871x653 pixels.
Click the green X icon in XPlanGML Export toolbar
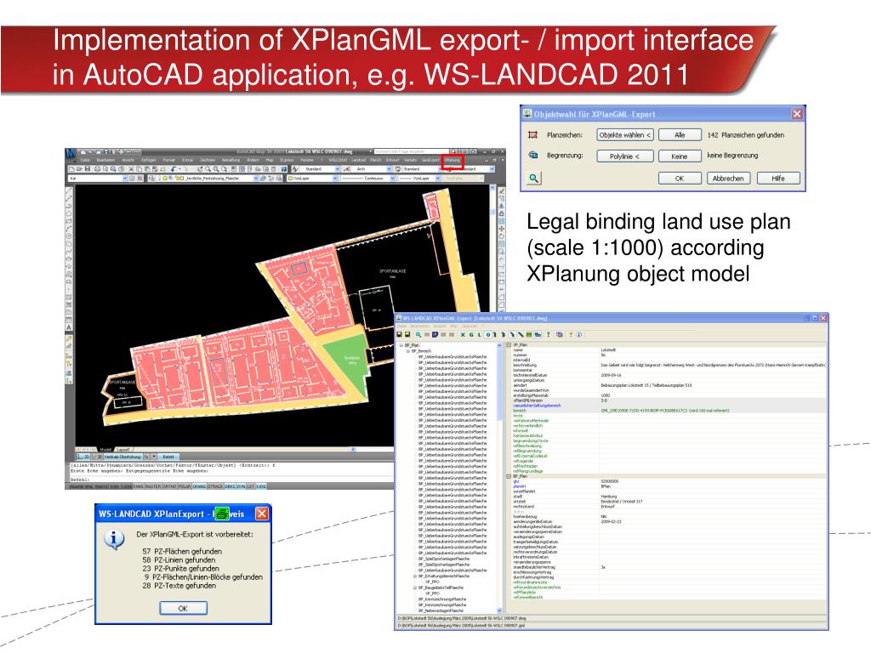pos(463,334)
